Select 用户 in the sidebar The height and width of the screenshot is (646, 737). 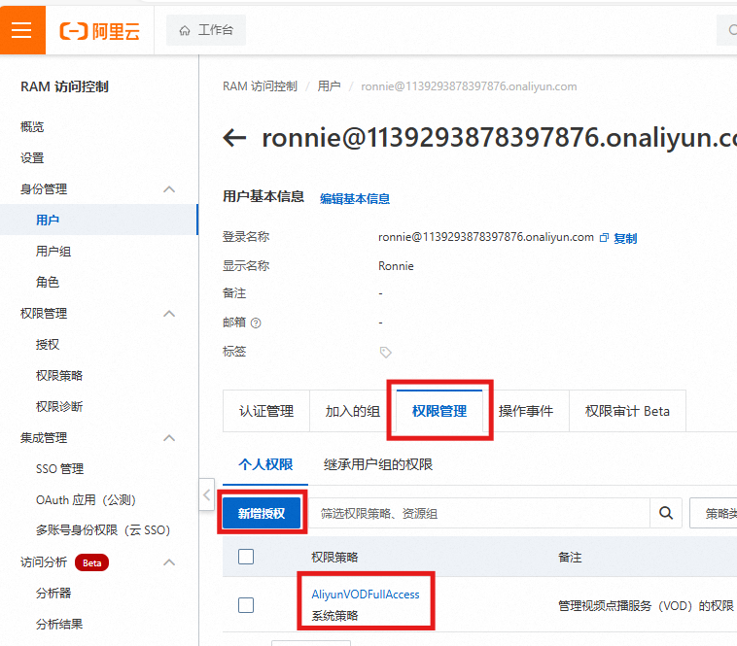click(x=48, y=220)
